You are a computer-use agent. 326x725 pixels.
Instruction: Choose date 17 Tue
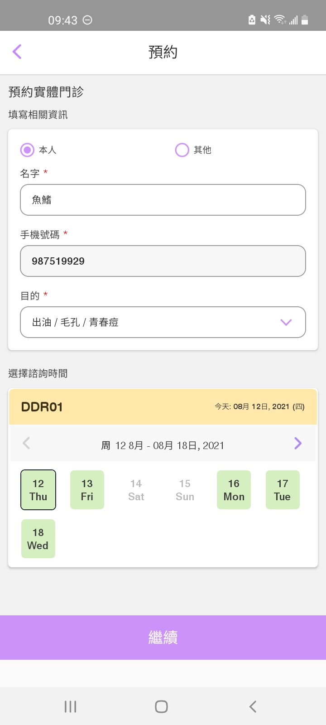pyautogui.click(x=283, y=490)
